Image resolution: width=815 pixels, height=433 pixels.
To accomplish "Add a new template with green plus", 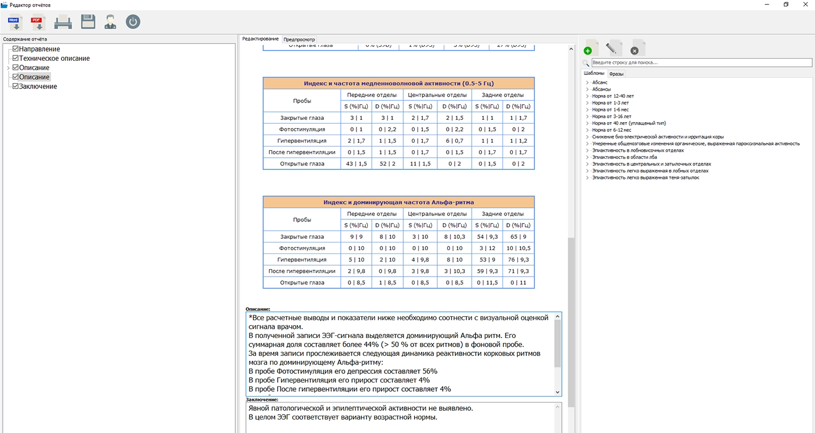I will (x=591, y=48).
